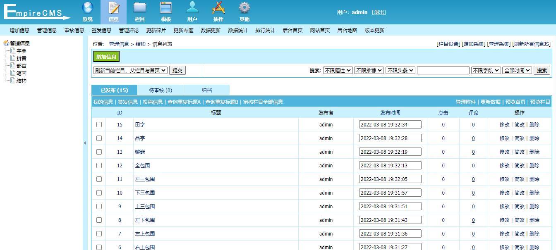556x250 pixels.
Task: Check the checkbox for row 全包围
Action: click(99, 165)
